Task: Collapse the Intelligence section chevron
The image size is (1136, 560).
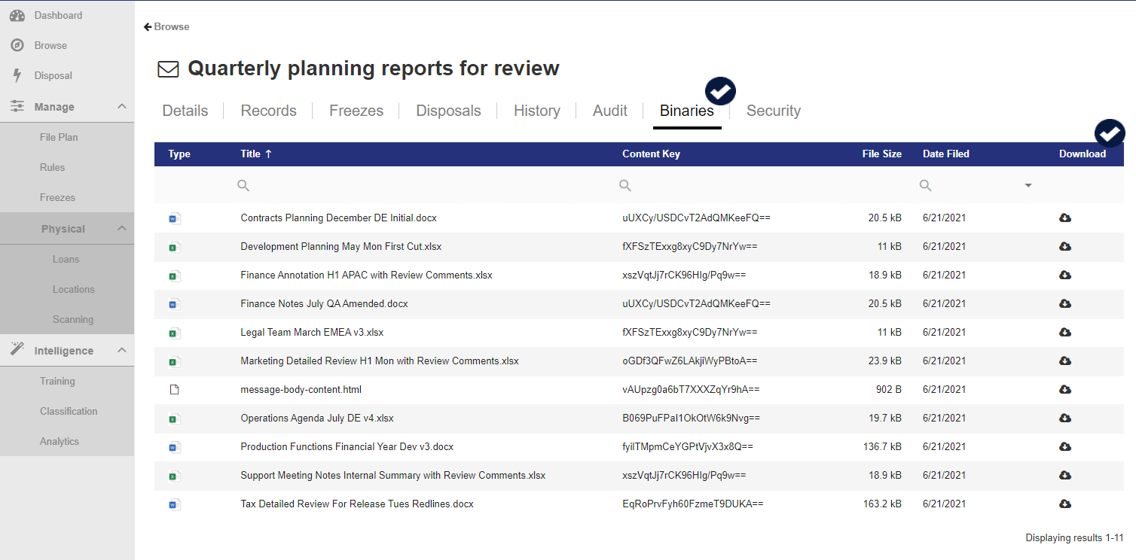Action: pyautogui.click(x=122, y=351)
